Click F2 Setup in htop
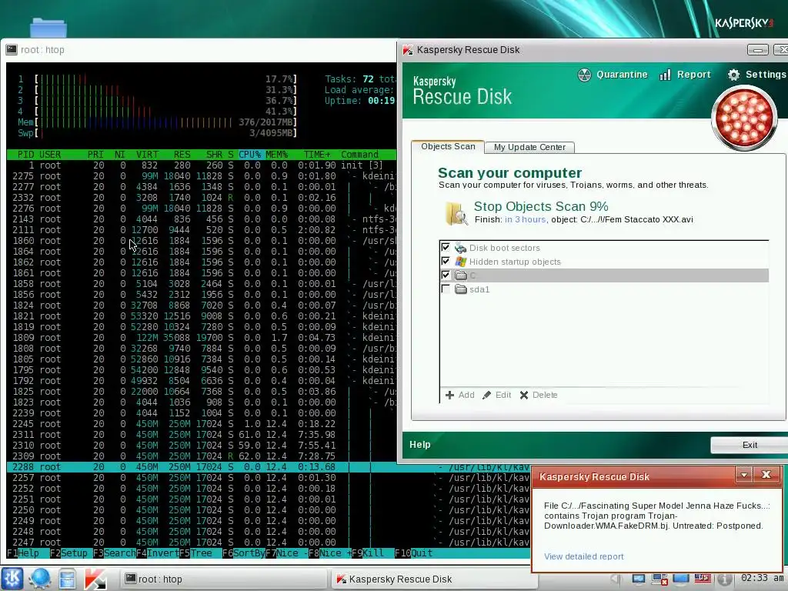 click(x=68, y=553)
